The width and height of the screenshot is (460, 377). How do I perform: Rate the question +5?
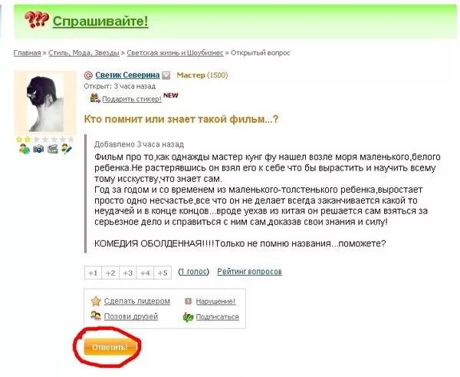click(163, 273)
